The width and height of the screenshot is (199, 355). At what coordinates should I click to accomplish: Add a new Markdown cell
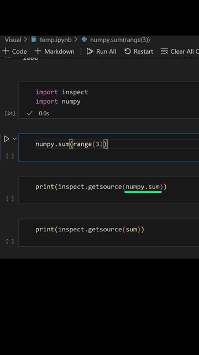click(54, 52)
